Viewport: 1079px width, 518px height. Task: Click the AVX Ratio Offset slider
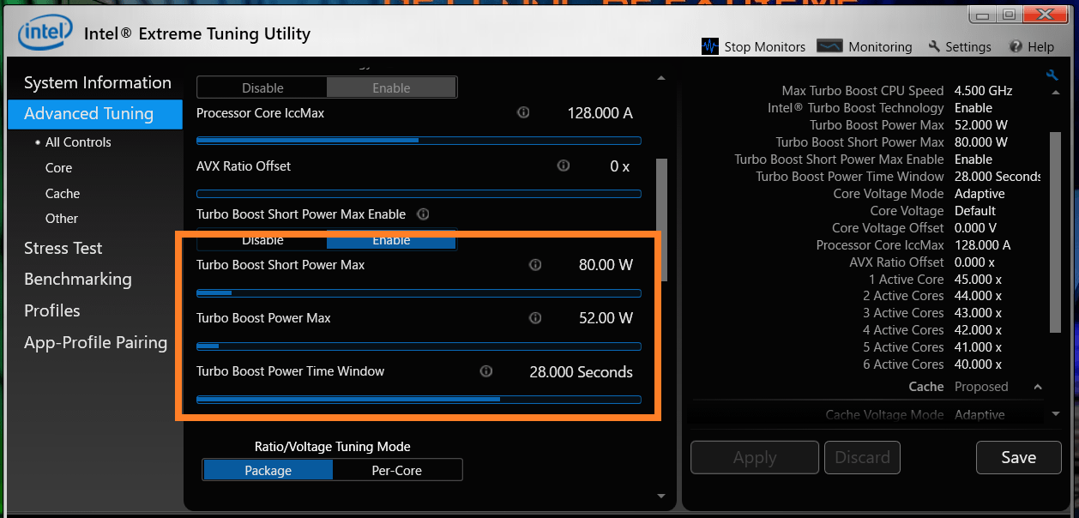coord(419,194)
